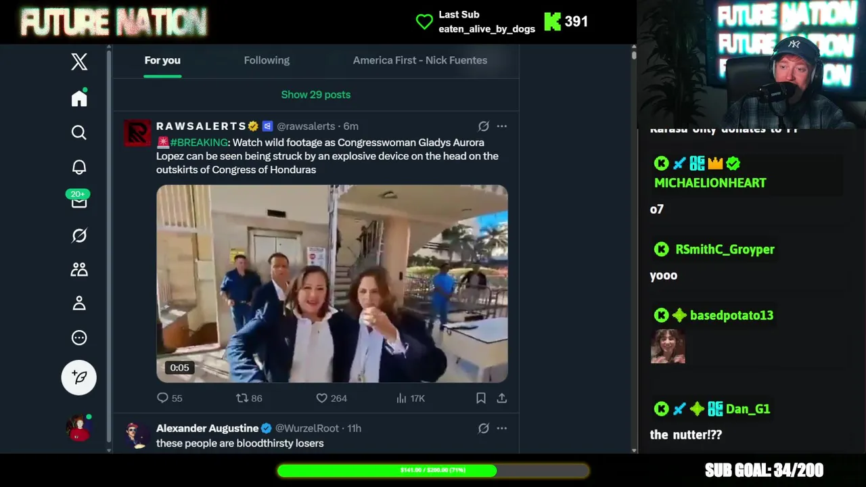Open the 6m timestamp on rawsalerts post
Image resolution: width=866 pixels, height=487 pixels.
[350, 126]
